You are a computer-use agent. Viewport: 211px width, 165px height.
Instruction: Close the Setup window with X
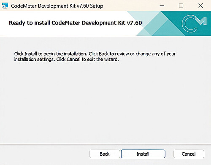(200, 6)
